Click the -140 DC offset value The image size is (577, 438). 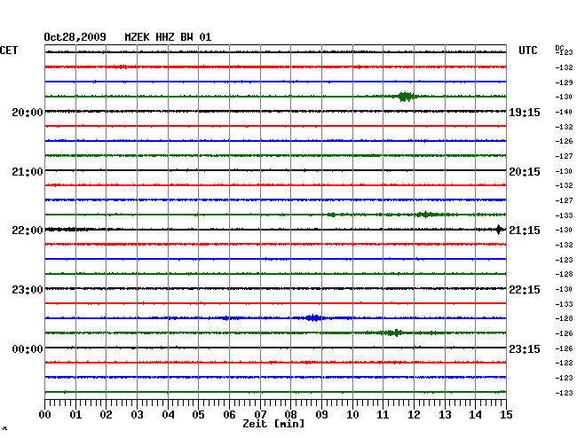pyautogui.click(x=563, y=112)
